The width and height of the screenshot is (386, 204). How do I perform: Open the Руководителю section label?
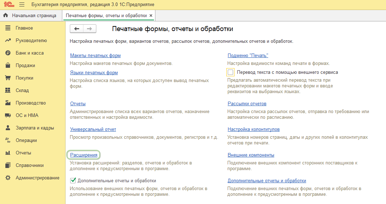[31, 40]
